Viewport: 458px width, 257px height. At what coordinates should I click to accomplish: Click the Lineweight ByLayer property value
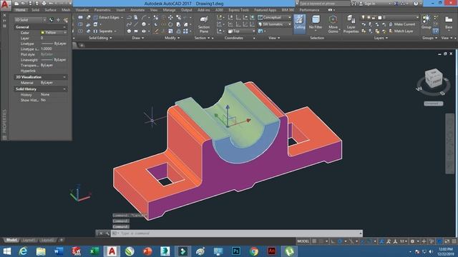[x=54, y=60]
